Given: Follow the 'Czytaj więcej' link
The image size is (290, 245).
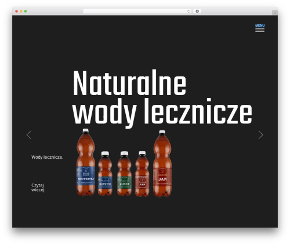Looking at the screenshot, I should coord(38,188).
